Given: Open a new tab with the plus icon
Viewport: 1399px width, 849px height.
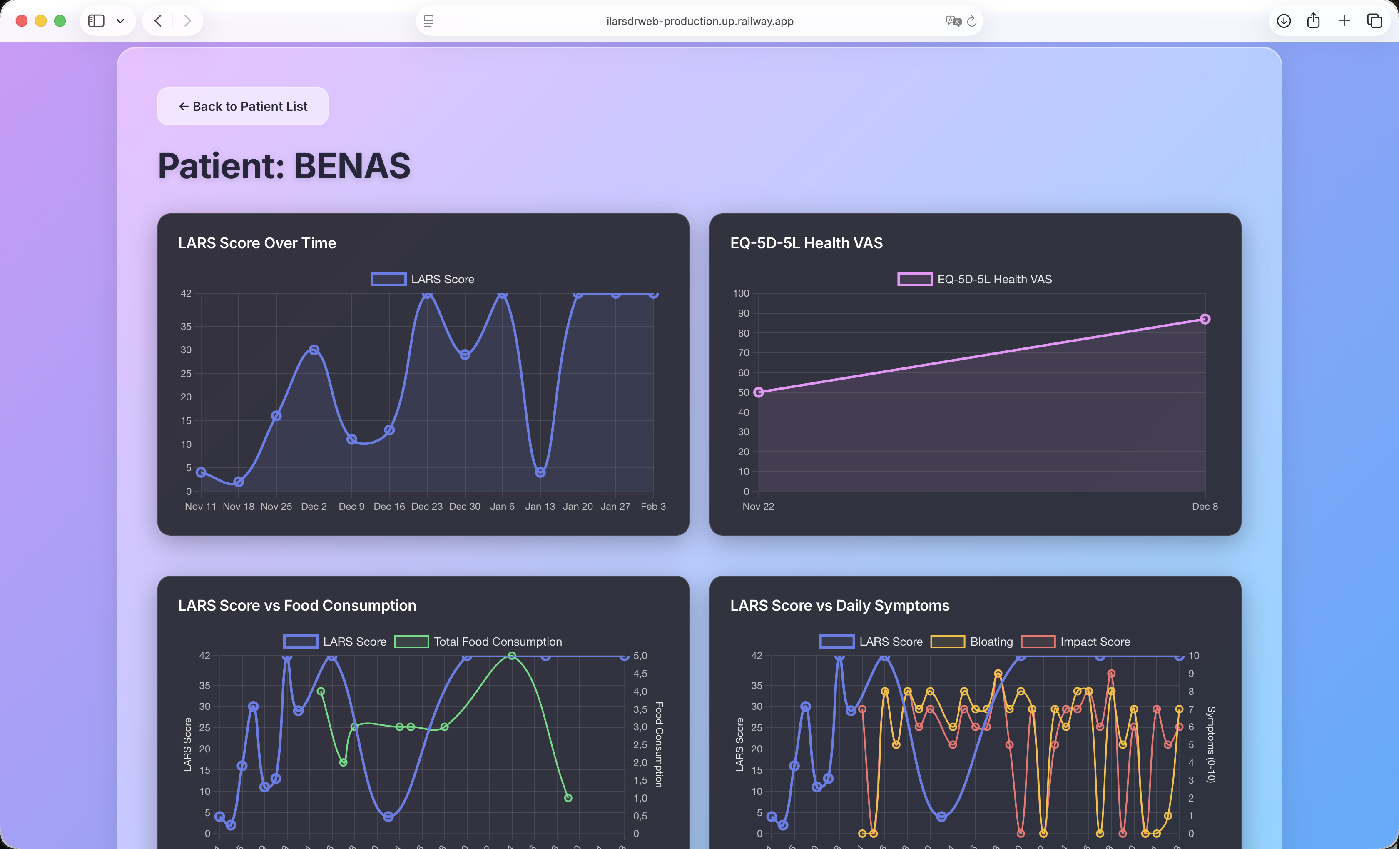Looking at the screenshot, I should click(1344, 21).
